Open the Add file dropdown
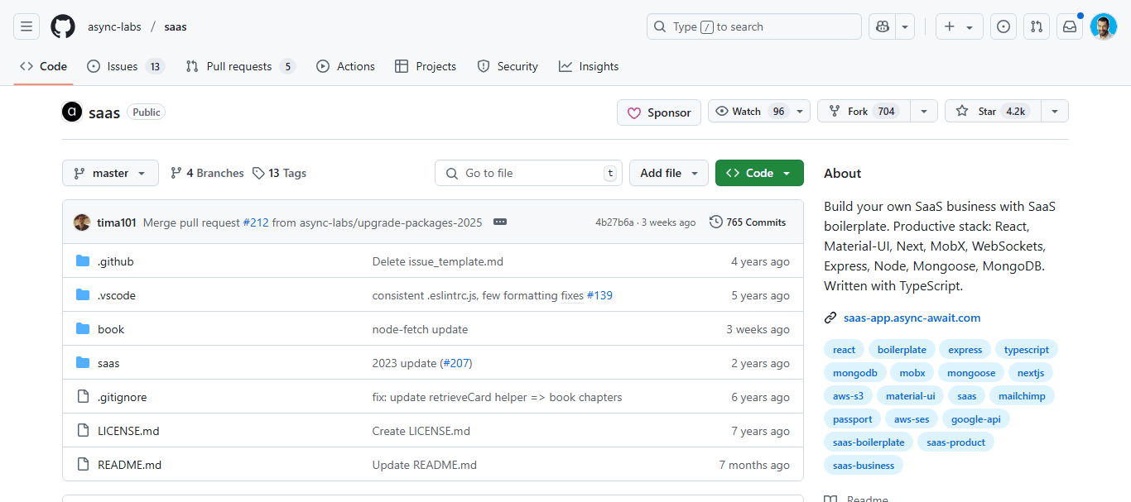Screen dimensions: 1131x502 click(x=669, y=173)
